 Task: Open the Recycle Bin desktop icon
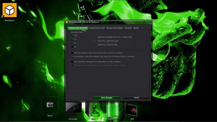point(112,109)
